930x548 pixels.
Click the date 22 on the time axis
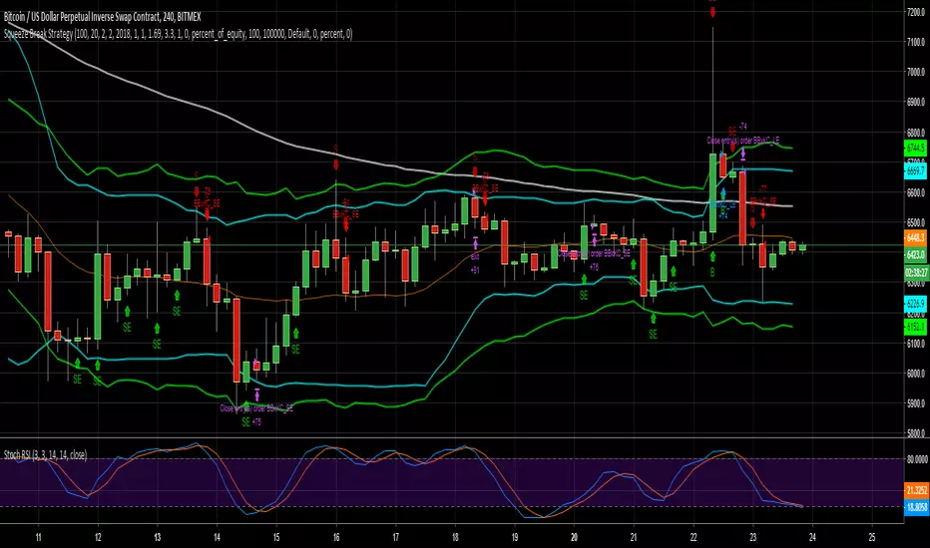pyautogui.click(x=694, y=537)
